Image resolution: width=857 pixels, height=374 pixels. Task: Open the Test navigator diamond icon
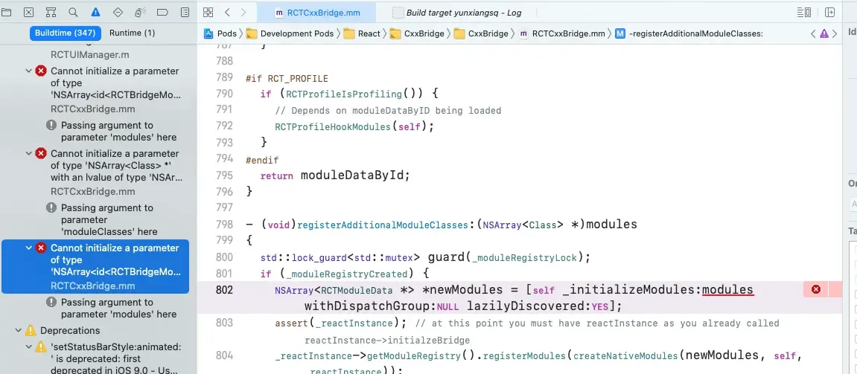click(x=118, y=12)
